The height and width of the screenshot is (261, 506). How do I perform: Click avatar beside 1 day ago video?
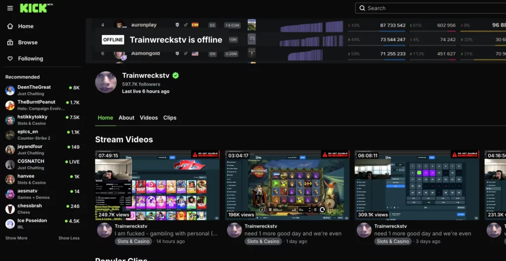click(x=234, y=230)
